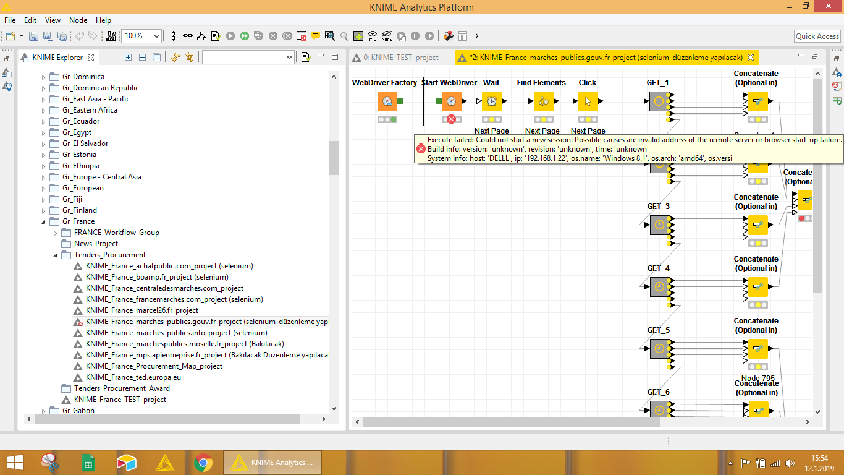Minimize the KNIME Explorer panel
This screenshot has height=475, width=844.
click(321, 57)
